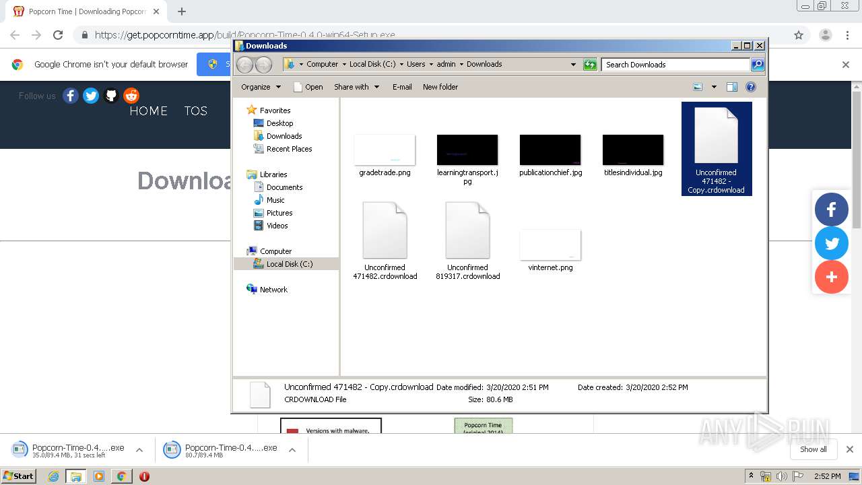This screenshot has width=862, height=485.
Task: Open the Popcorn Time Facebook follow icon
Action: 71,96
